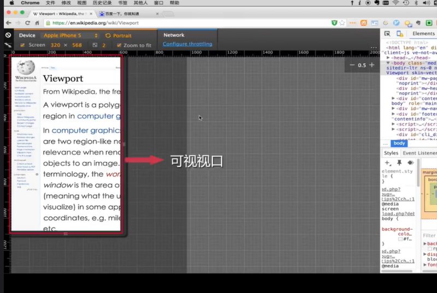Reload the Wikipedia page
This screenshot has height=293, width=437.
[x=28, y=23]
